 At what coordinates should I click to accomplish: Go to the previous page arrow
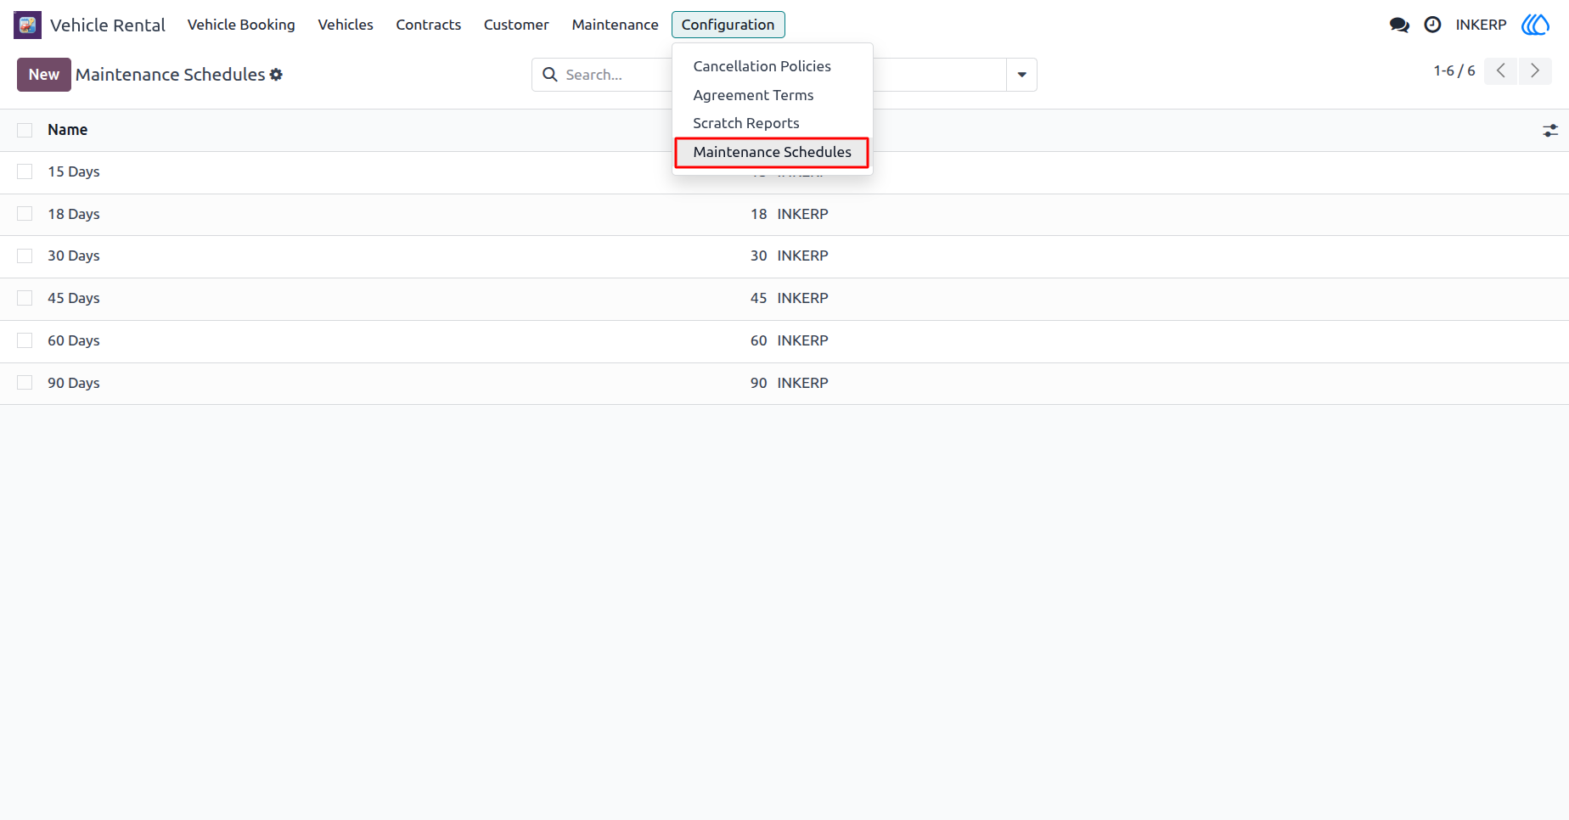pos(1501,70)
